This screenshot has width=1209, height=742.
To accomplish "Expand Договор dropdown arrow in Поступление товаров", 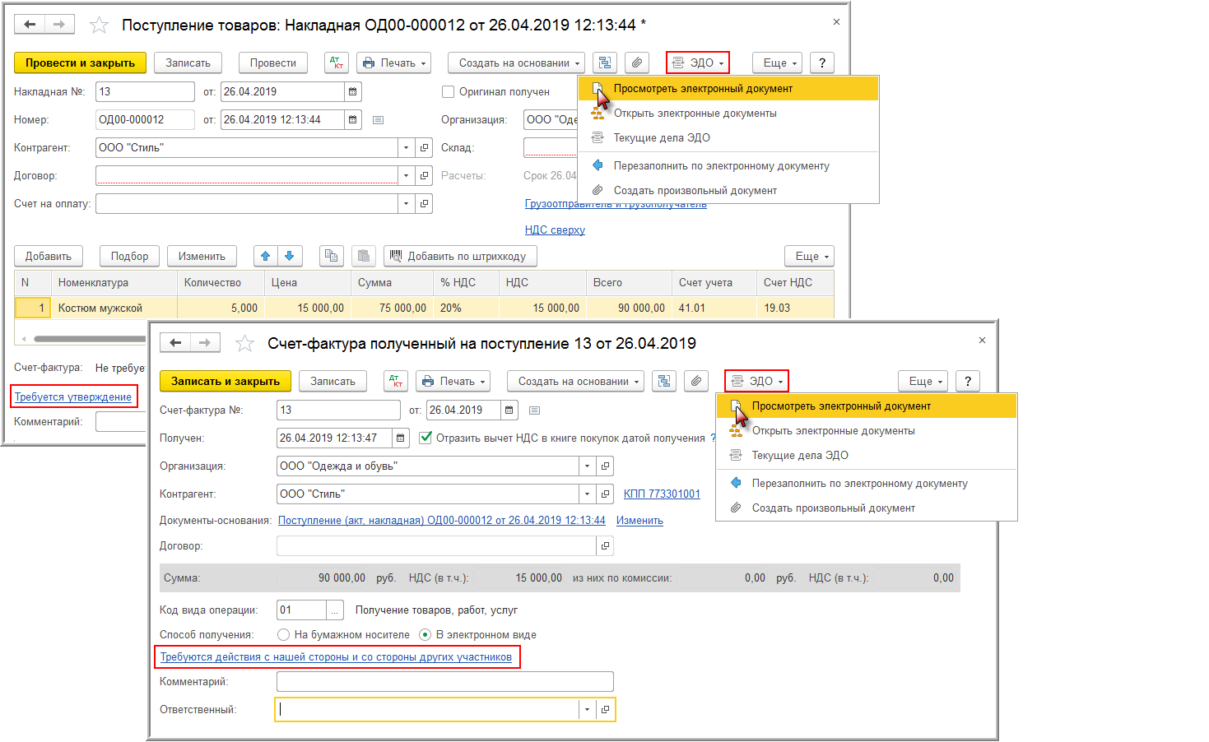I will (x=406, y=175).
